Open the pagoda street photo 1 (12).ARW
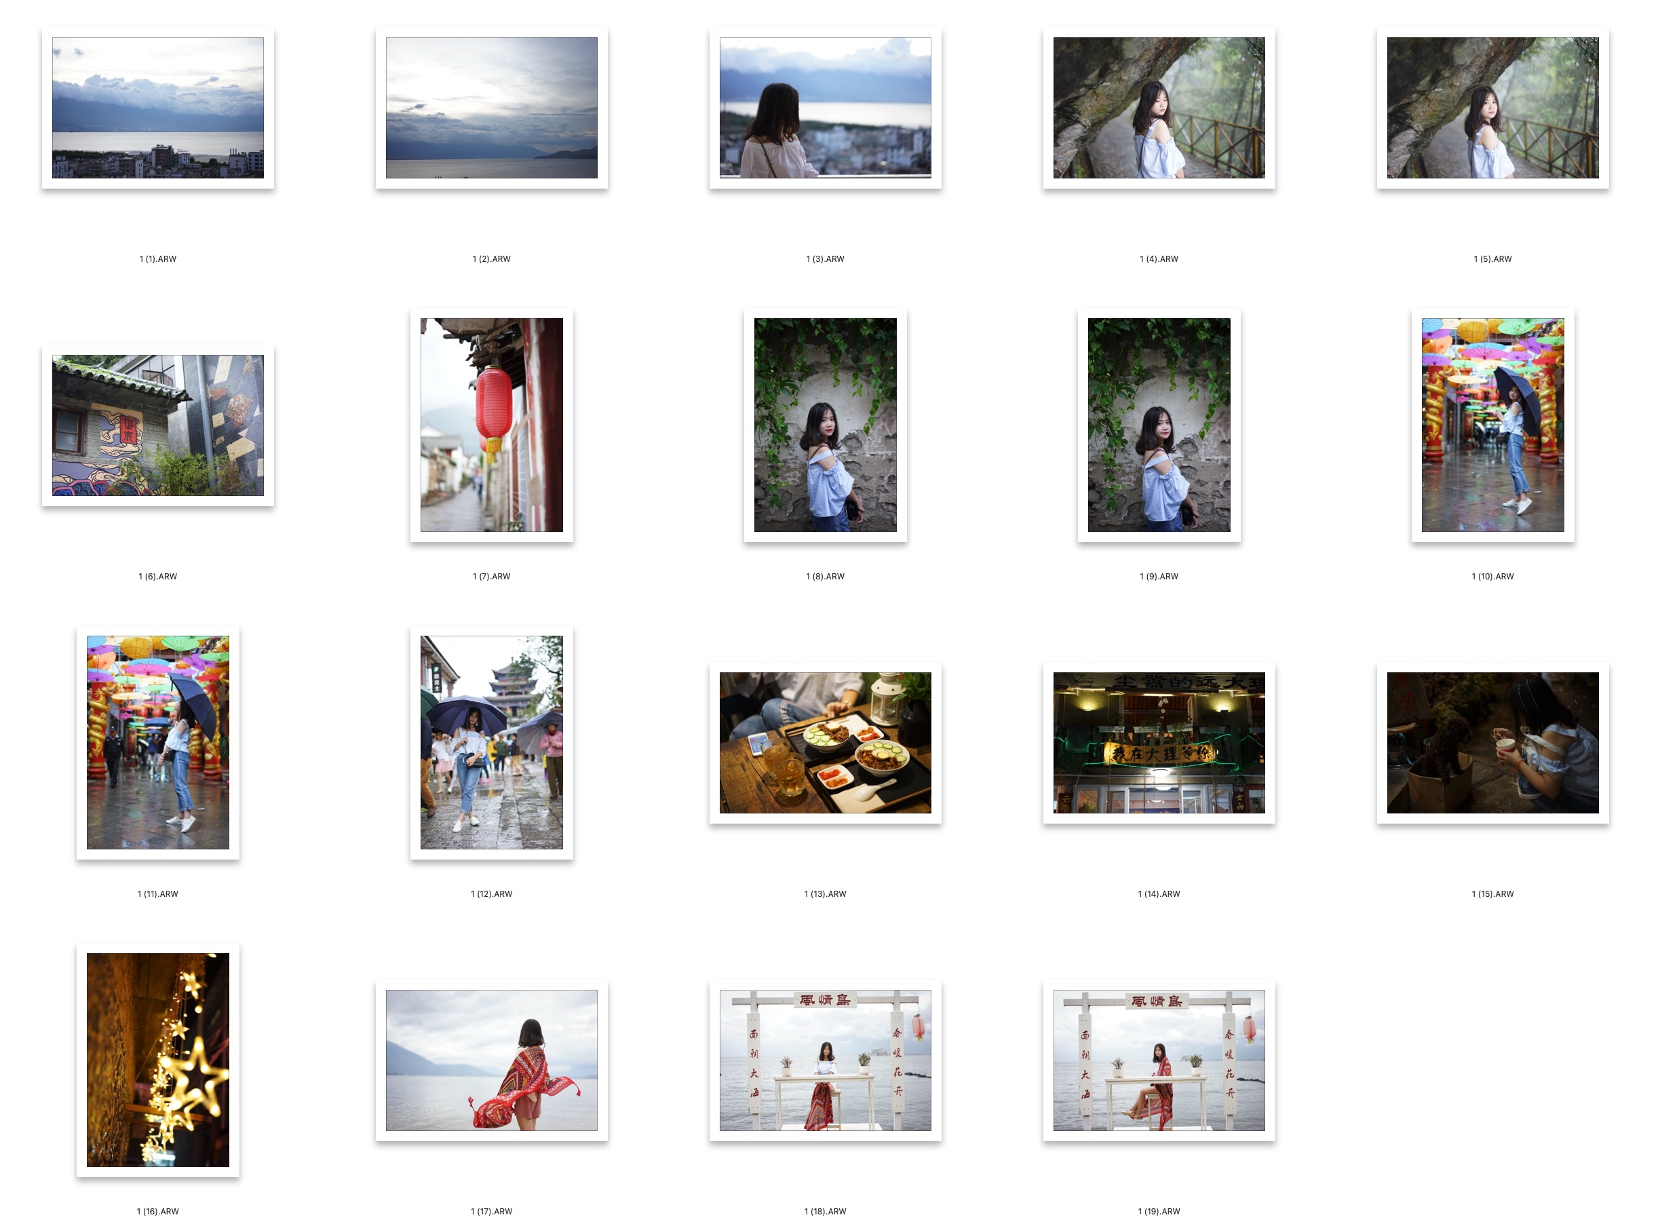The height and width of the screenshot is (1230, 1660). [x=491, y=742]
